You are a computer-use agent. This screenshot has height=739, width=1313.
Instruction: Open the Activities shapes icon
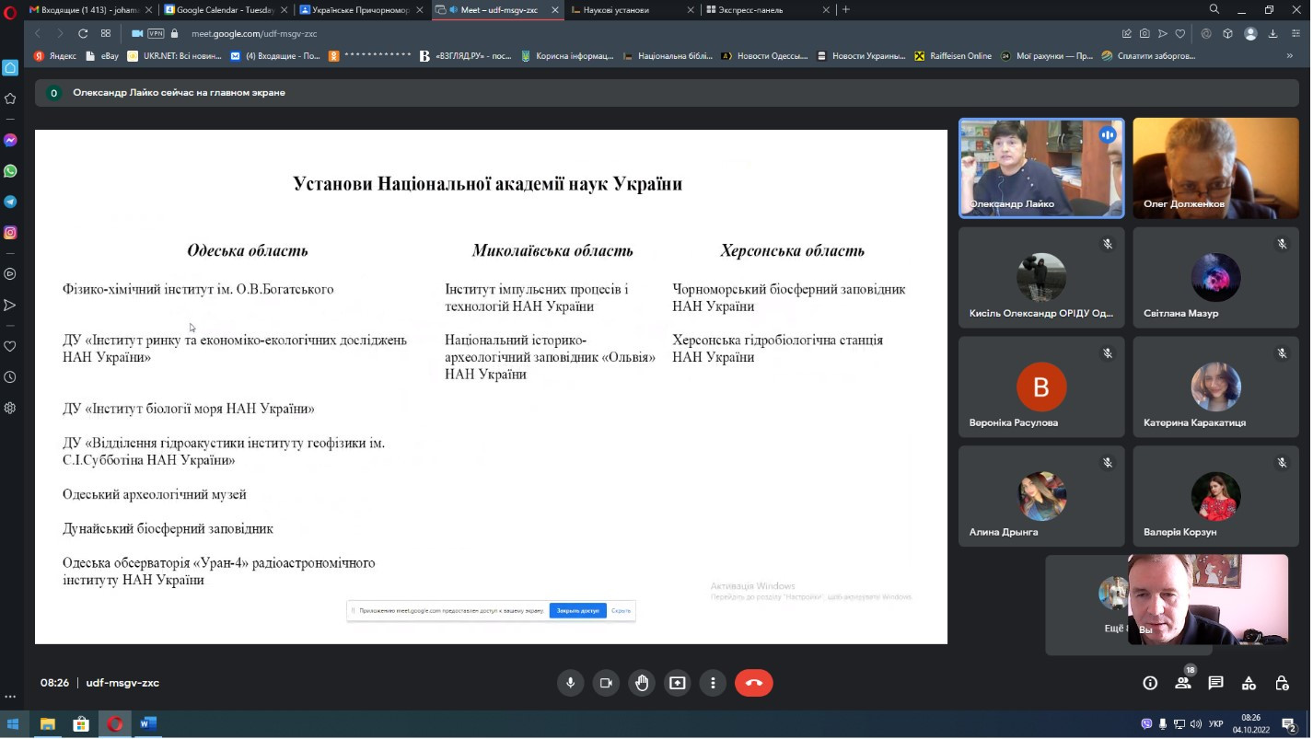(x=1249, y=683)
